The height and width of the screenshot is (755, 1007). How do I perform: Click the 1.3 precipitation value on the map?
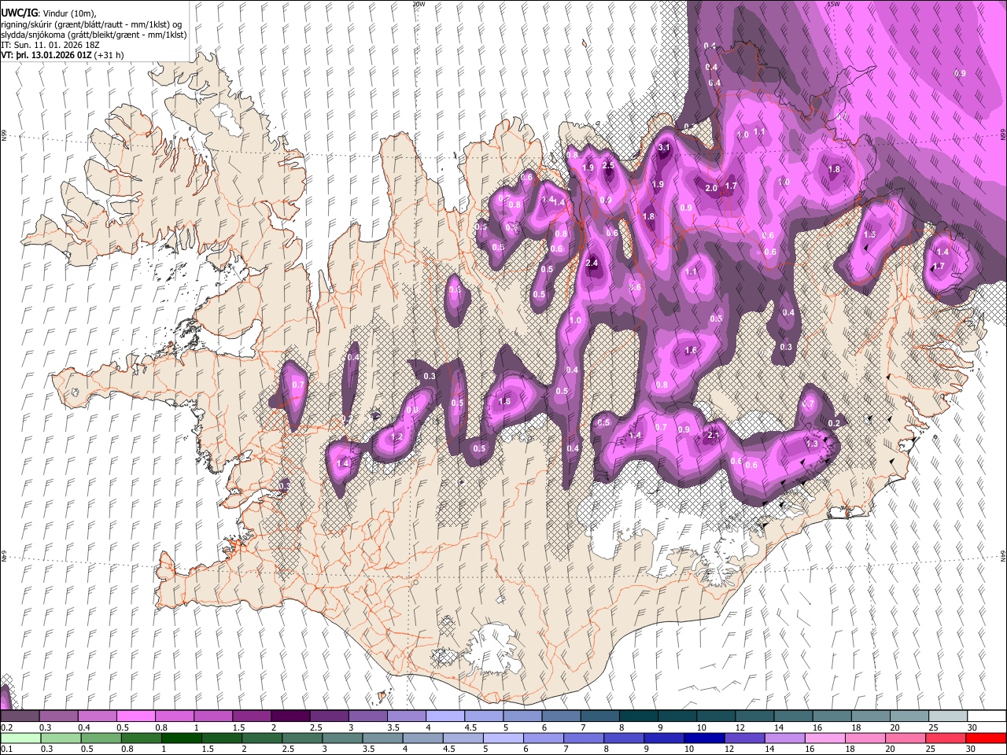(x=813, y=444)
